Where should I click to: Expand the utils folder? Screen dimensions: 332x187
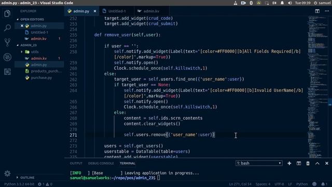[35, 52]
